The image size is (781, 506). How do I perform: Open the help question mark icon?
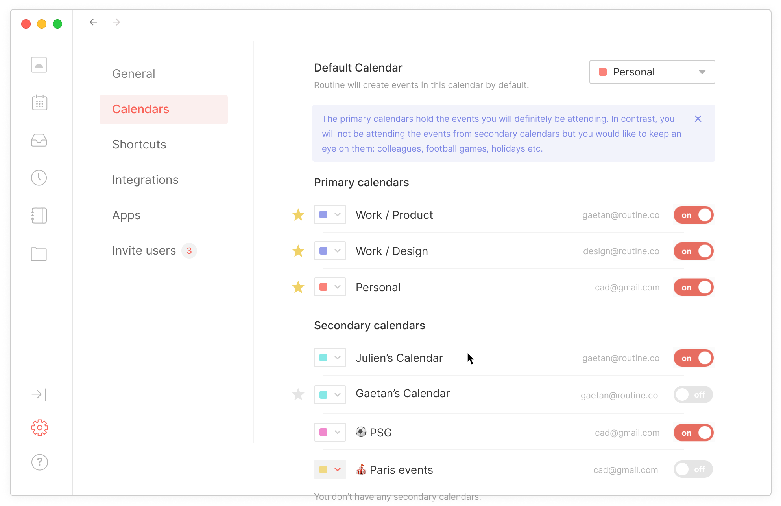point(39,462)
